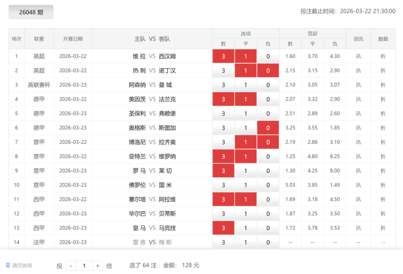Open the 讯 news for 毕尔巴 VS 贝蒂斯
Screen dimensions: 403x274
pos(358,214)
